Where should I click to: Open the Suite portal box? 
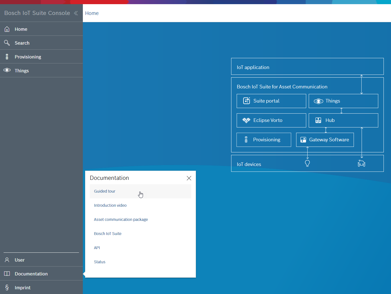tap(271, 101)
